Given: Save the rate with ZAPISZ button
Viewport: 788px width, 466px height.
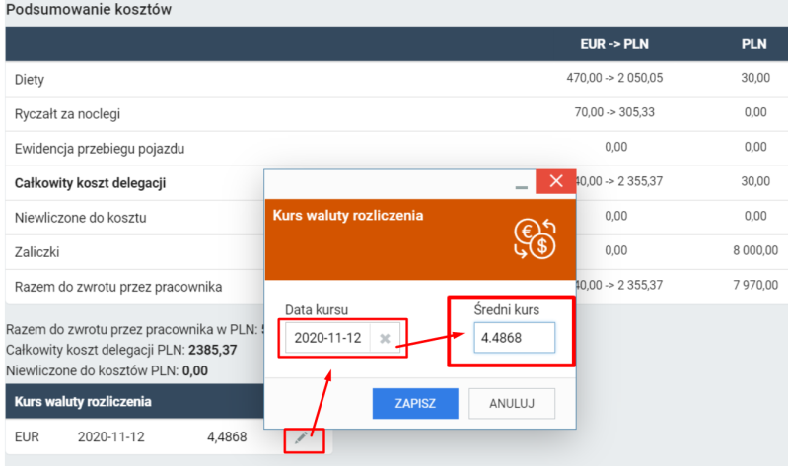Looking at the screenshot, I should (415, 403).
